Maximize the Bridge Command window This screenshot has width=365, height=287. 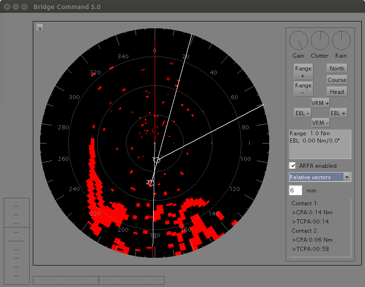(25, 7)
